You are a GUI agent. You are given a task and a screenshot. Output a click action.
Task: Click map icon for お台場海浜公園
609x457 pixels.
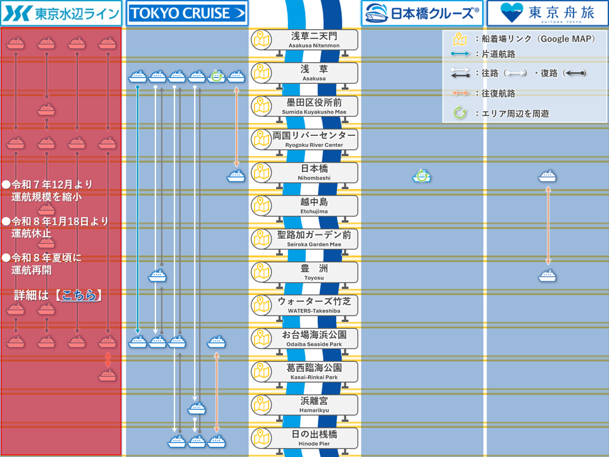pos(261,339)
